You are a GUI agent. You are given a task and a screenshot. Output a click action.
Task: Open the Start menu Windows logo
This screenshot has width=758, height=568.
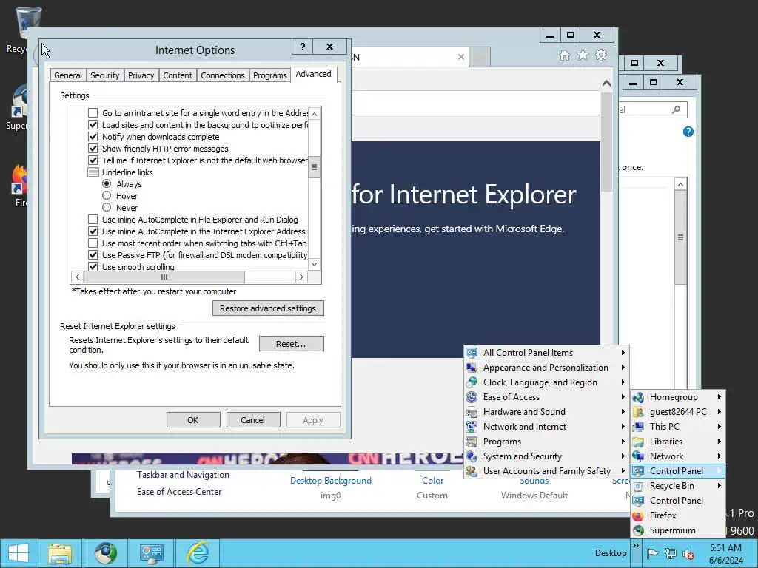[x=19, y=553]
